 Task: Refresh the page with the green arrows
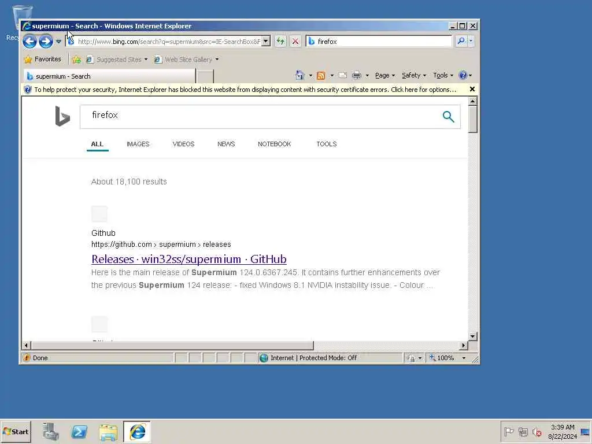(x=280, y=41)
